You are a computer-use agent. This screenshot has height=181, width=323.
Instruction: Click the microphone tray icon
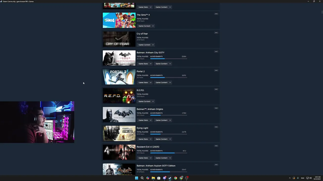(298, 178)
